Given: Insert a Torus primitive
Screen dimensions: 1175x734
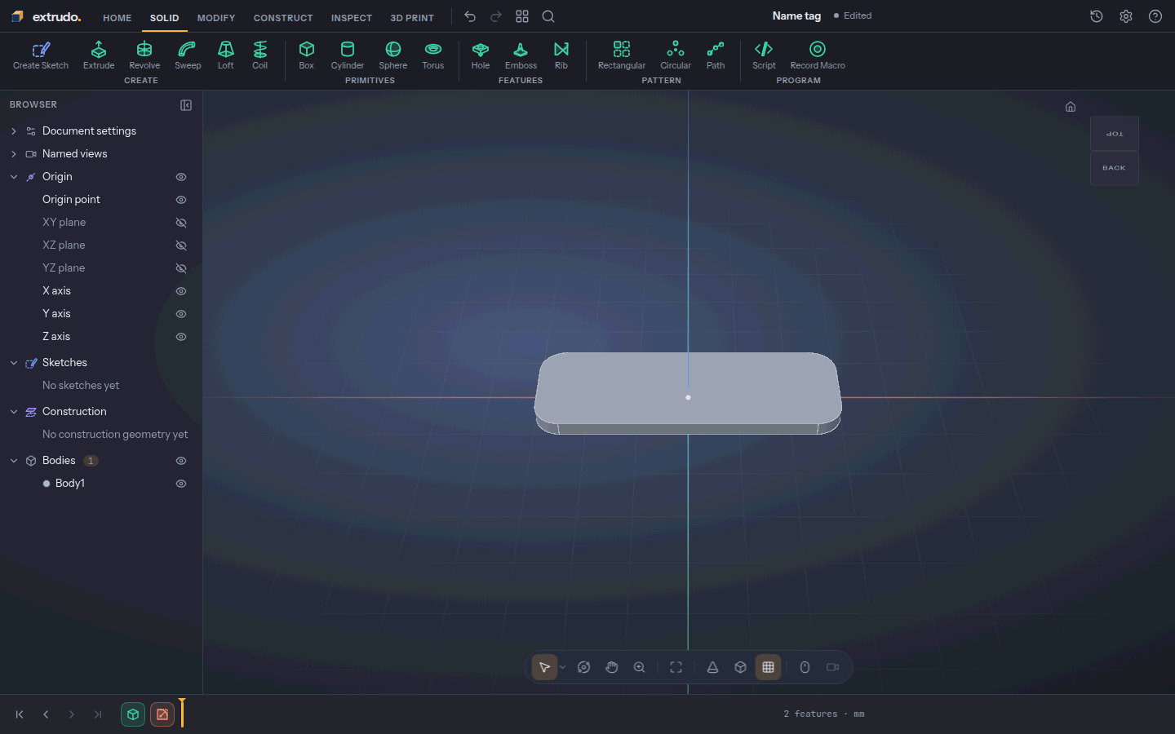Looking at the screenshot, I should click(x=433, y=55).
